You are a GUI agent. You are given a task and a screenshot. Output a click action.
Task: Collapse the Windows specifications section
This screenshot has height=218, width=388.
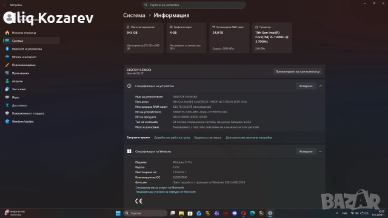click(321, 151)
